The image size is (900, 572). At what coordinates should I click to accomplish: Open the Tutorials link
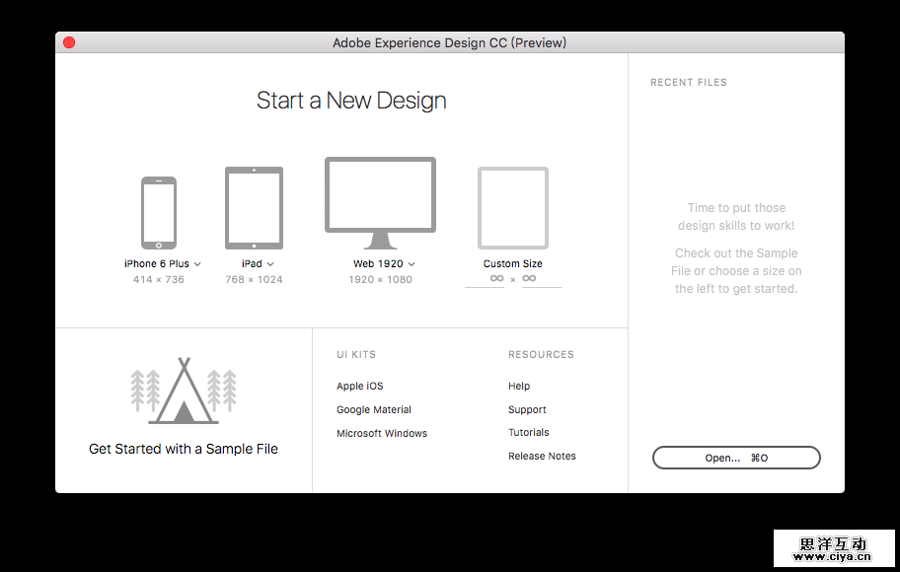[528, 433]
